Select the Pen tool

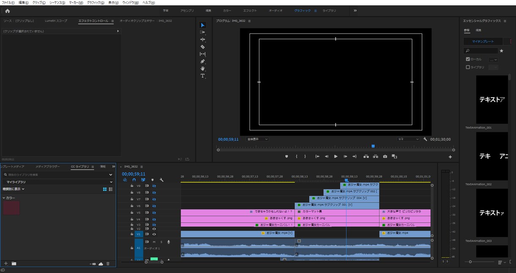(203, 61)
